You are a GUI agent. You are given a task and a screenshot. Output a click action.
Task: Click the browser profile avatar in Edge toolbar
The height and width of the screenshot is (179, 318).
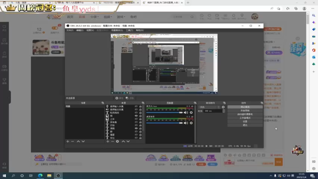point(304,8)
